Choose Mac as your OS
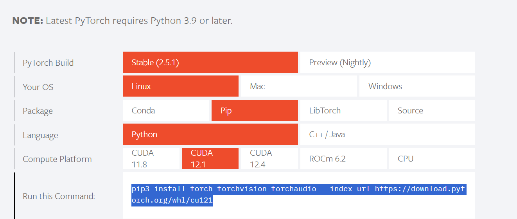 pos(298,86)
